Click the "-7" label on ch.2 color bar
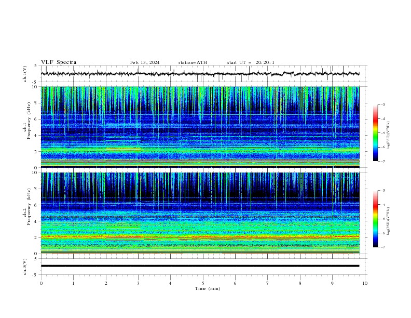Viewport: 411px width, 318px height. 382,247
